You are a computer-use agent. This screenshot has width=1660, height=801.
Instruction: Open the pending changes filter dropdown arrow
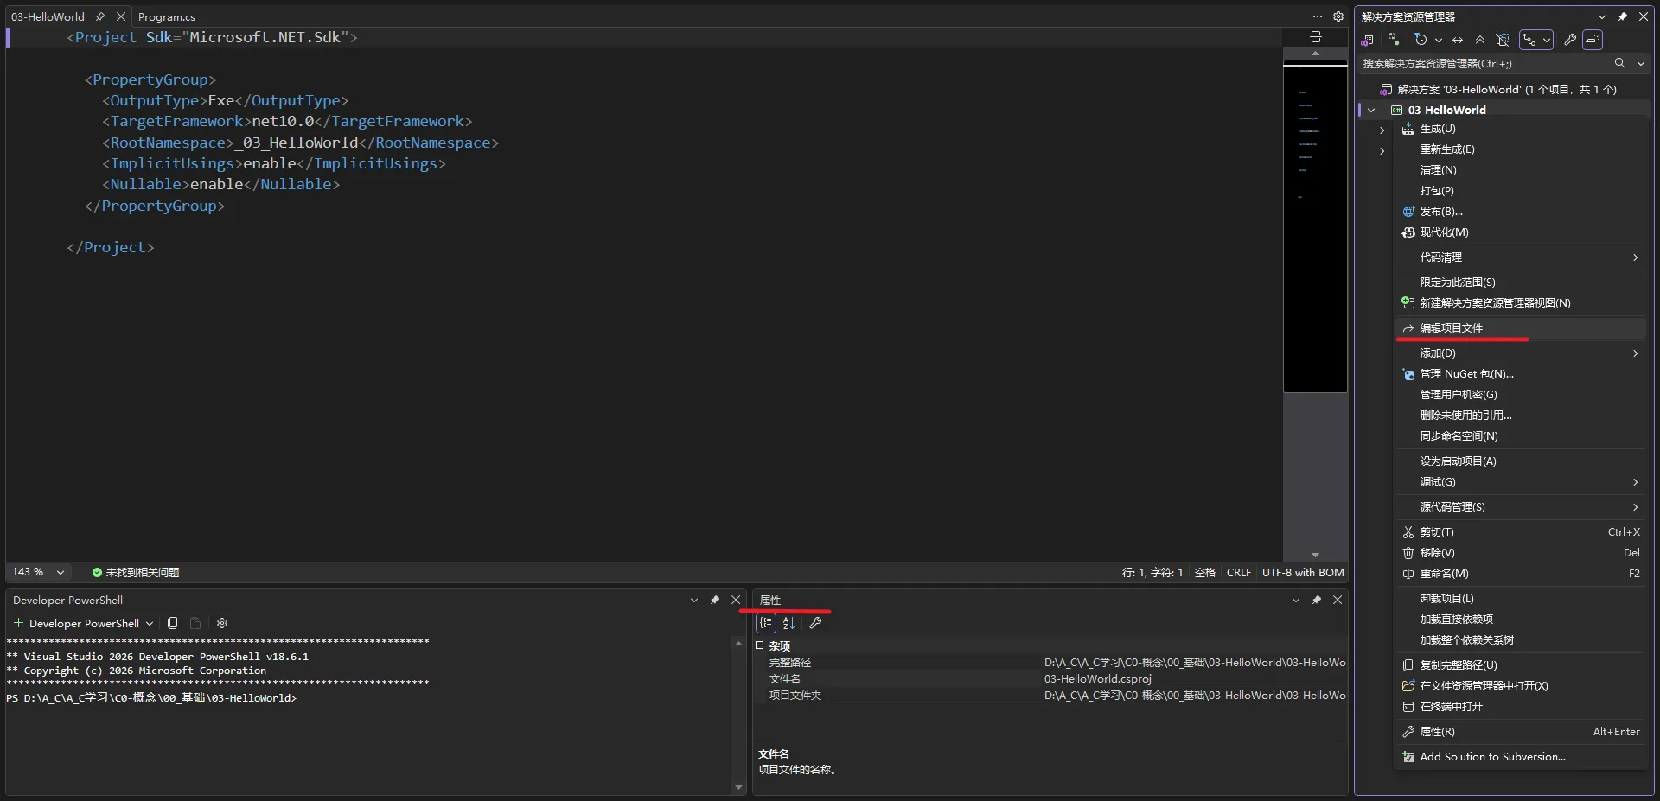pos(1438,40)
